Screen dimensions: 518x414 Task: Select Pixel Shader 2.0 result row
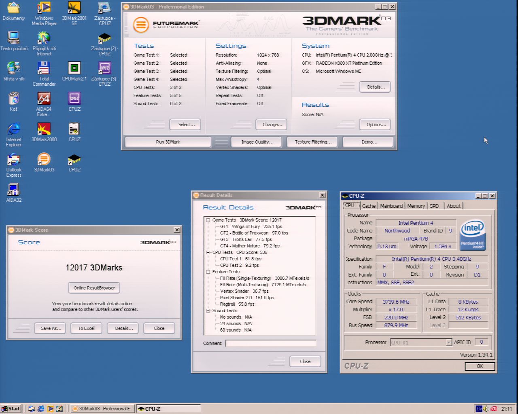coord(247,298)
